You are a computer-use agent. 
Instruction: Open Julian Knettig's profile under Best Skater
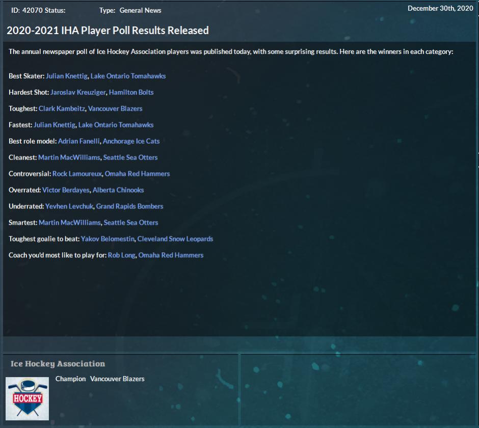coord(66,76)
